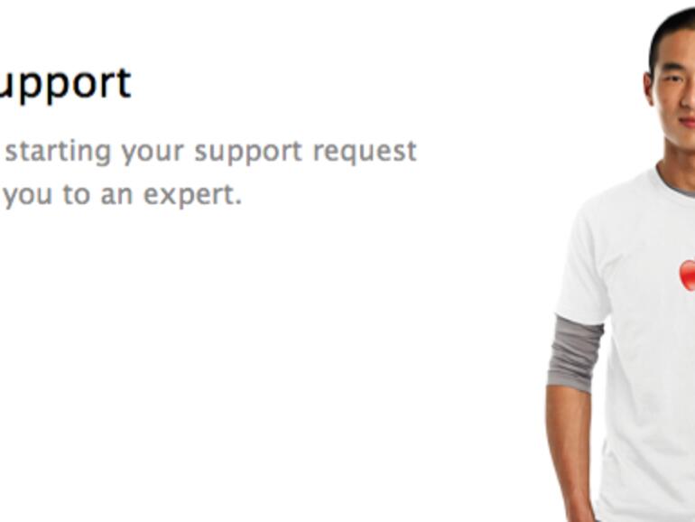Click the partial 'upport' heading
This screenshot has height=522, width=695.
64,85
